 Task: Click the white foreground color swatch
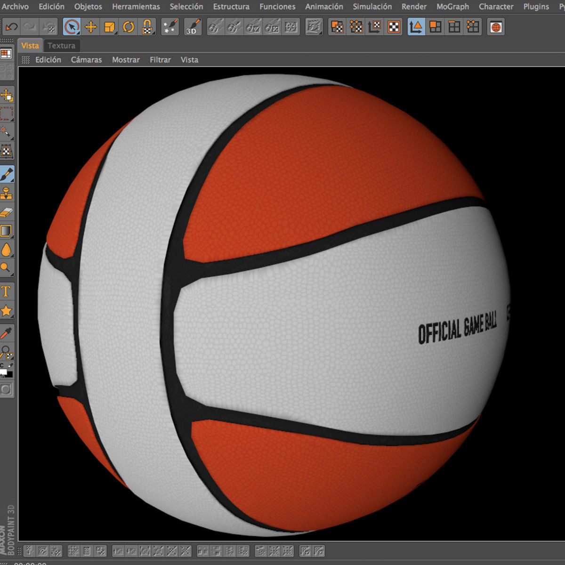pyautogui.click(x=3, y=372)
